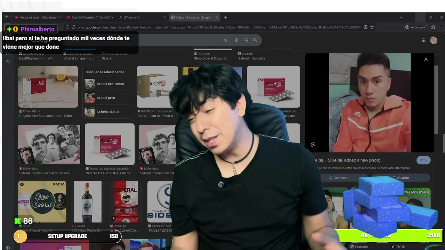Clear the Google search box text

click(x=225, y=40)
